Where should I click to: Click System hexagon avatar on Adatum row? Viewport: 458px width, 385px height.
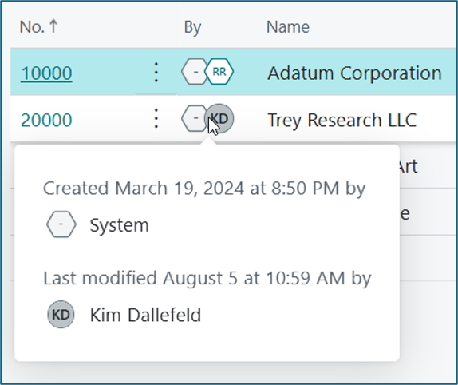click(x=194, y=72)
